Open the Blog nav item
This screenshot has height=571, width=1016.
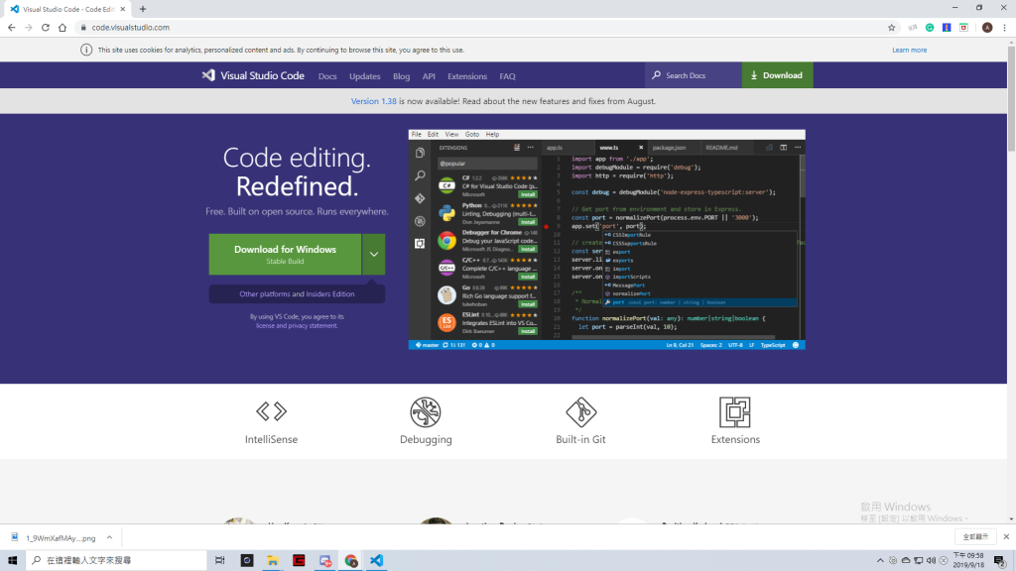coord(401,76)
